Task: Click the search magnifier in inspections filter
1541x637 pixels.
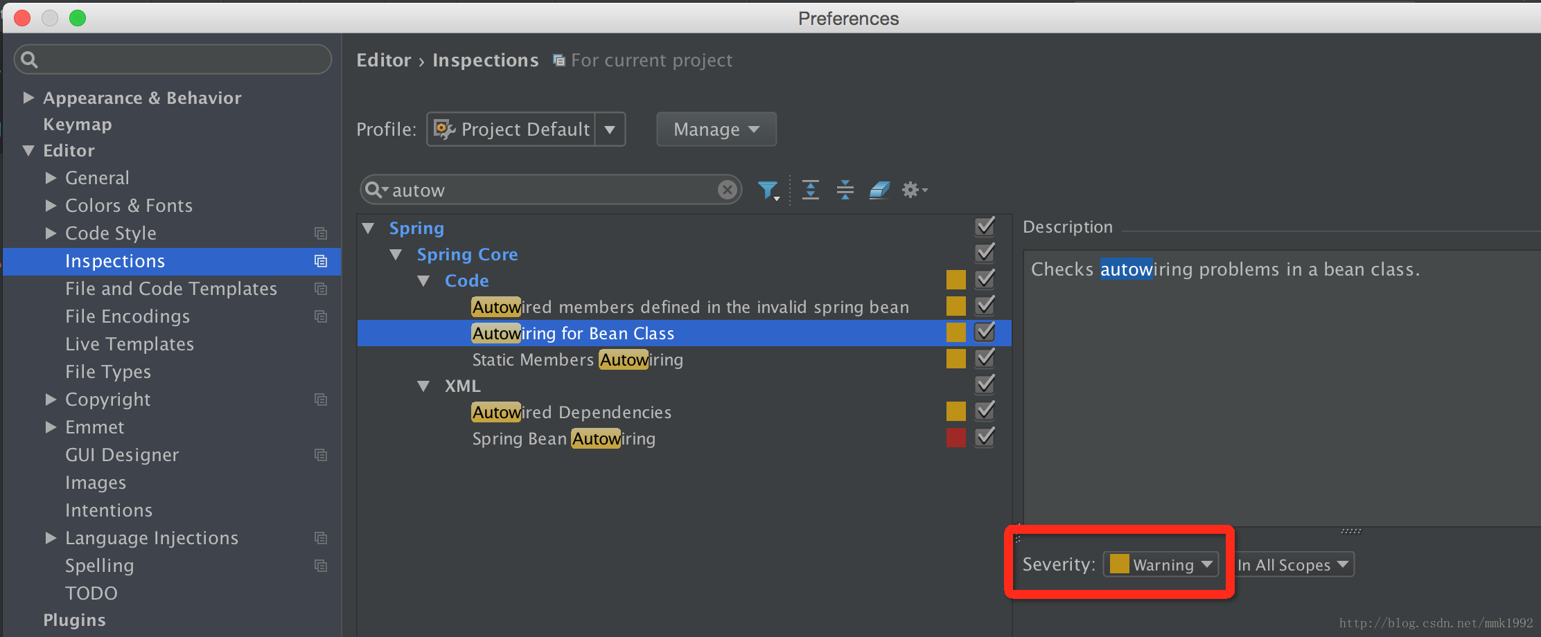Action: (376, 190)
